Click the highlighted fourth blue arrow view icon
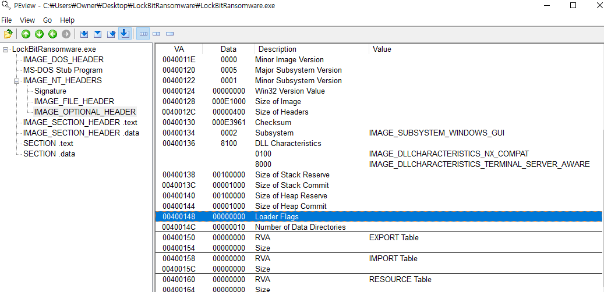 click(x=125, y=34)
